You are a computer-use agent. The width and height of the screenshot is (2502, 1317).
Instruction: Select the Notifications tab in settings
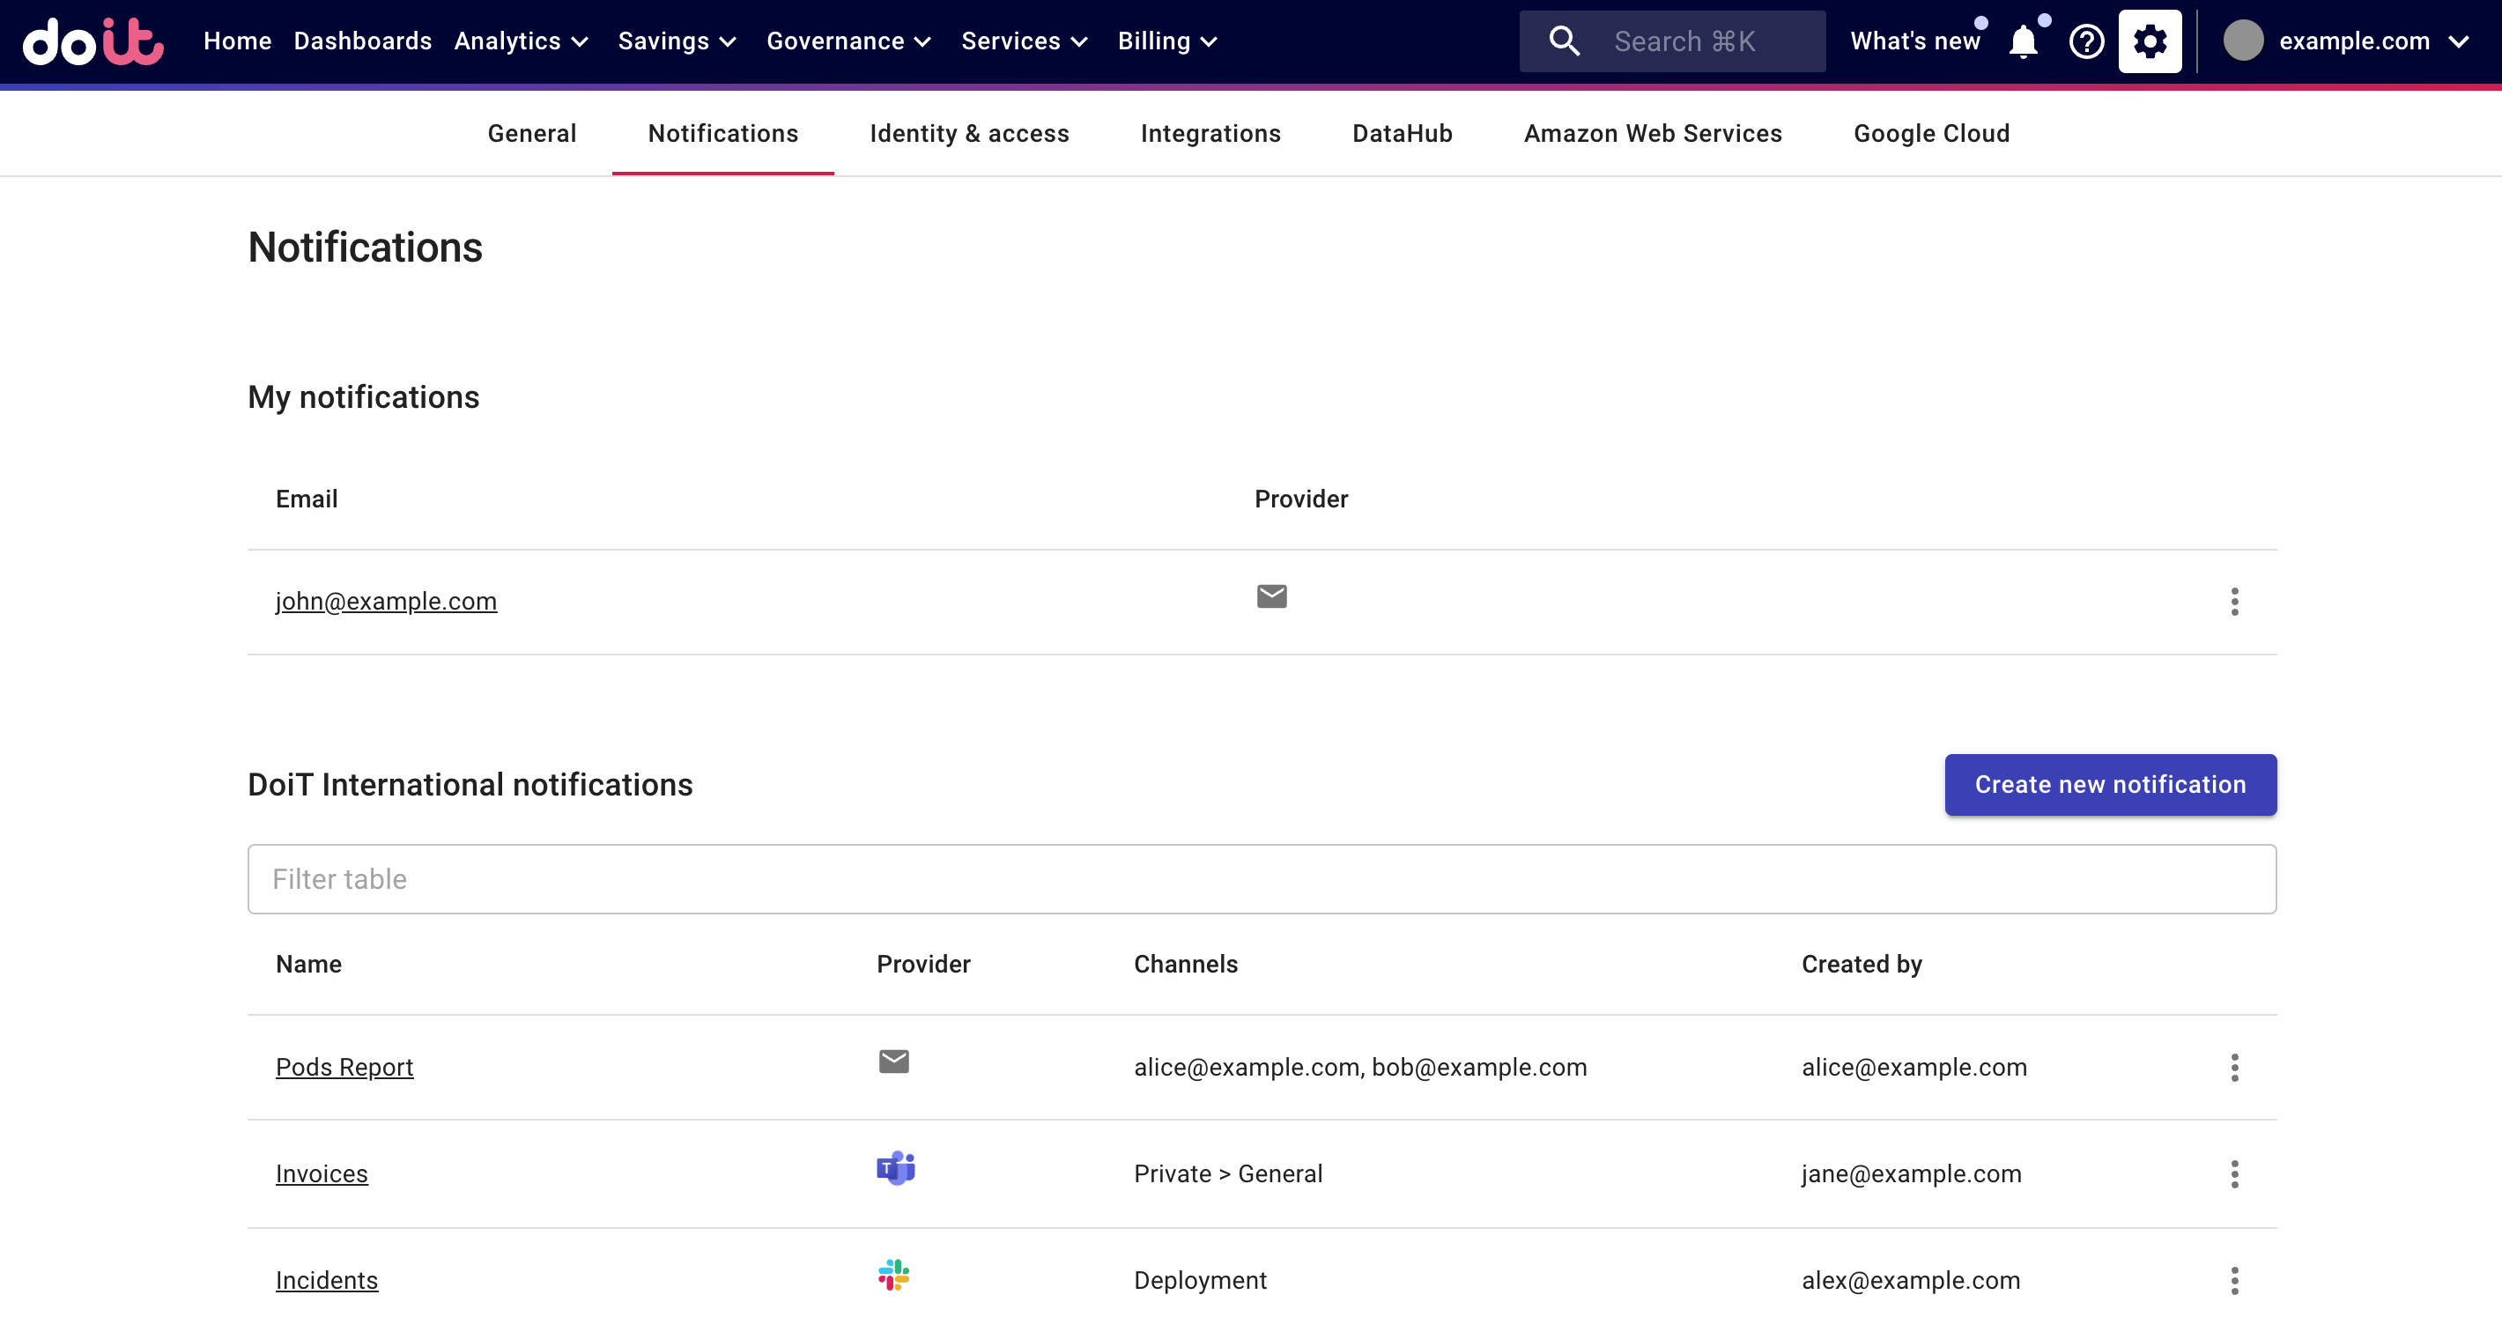723,134
